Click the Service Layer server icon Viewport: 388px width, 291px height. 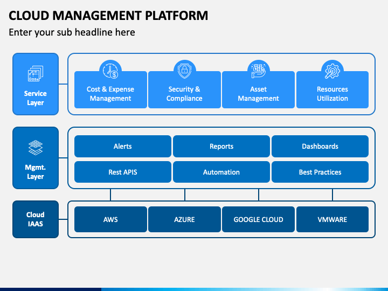36,73
